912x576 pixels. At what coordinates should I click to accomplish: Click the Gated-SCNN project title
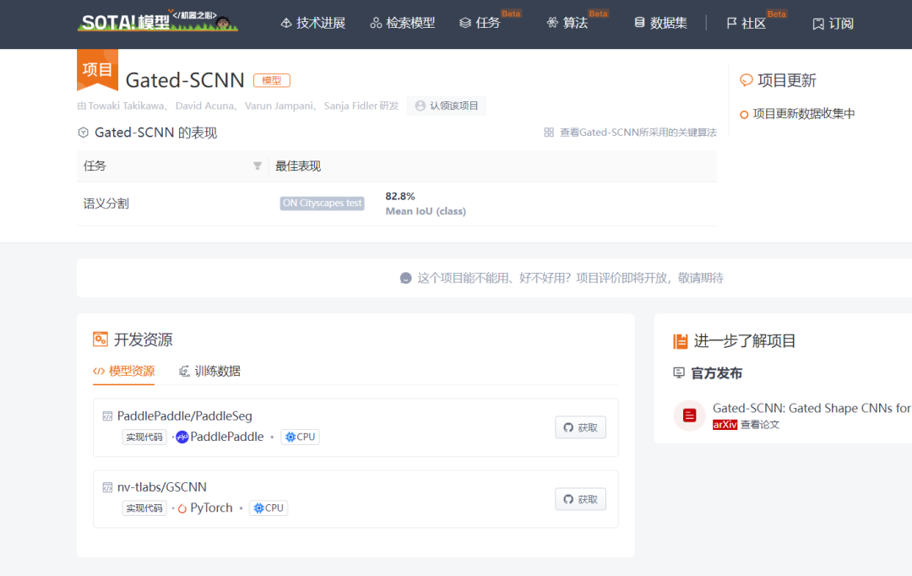click(x=185, y=80)
